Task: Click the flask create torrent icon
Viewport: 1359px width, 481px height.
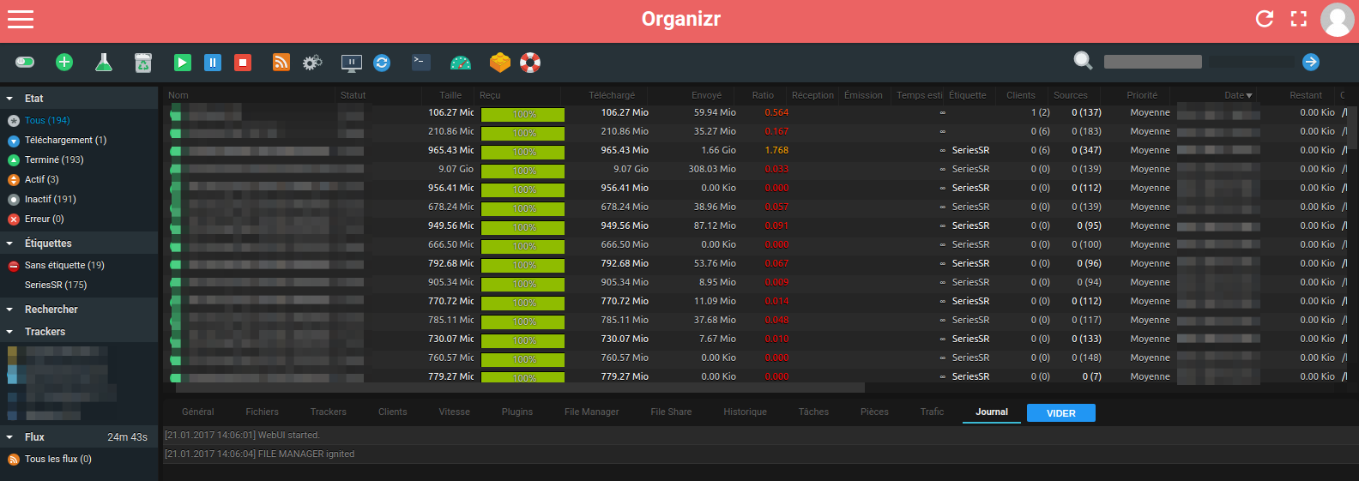Action: tap(104, 62)
